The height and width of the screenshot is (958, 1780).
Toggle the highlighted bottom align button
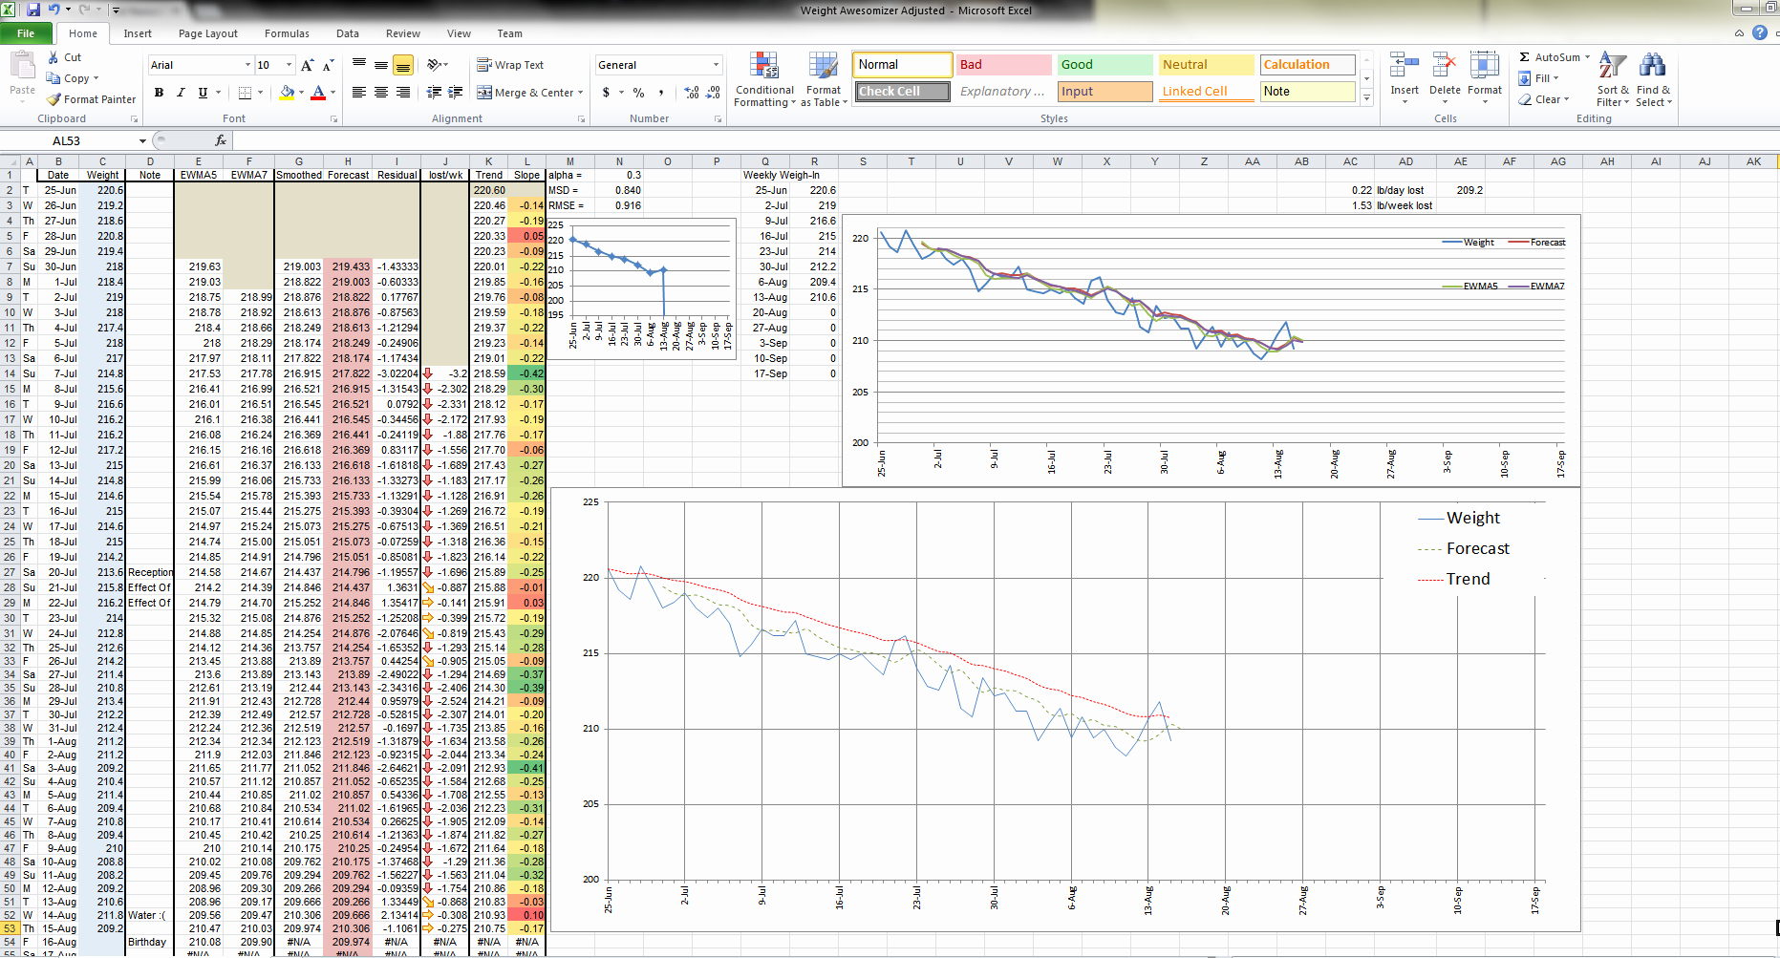[x=403, y=65]
